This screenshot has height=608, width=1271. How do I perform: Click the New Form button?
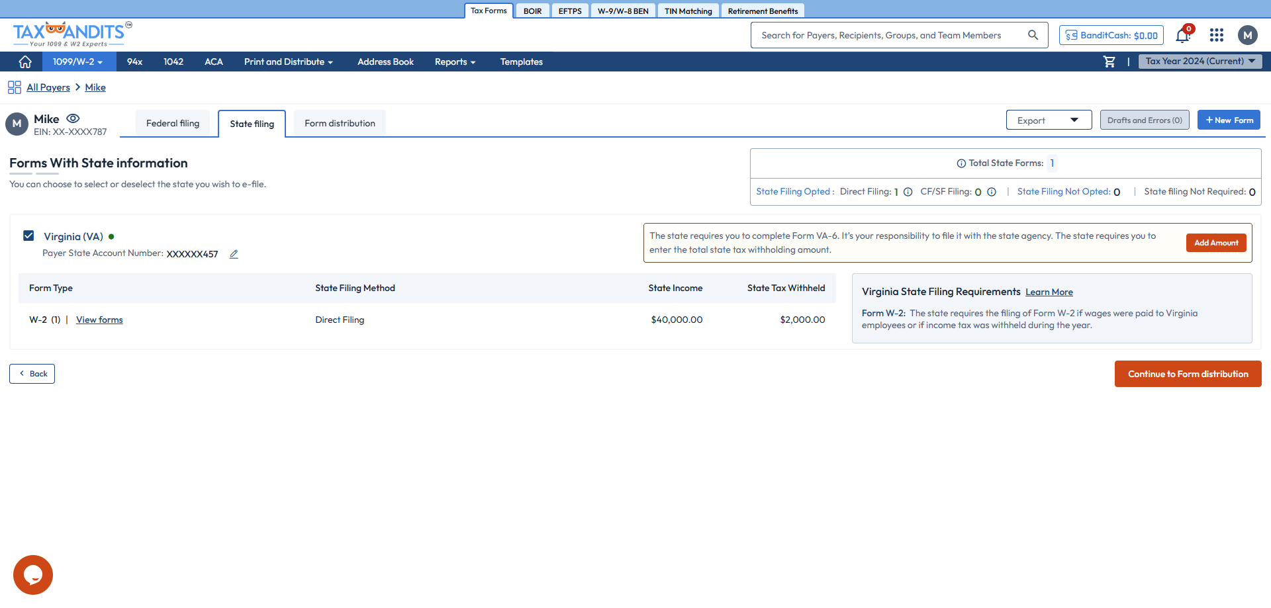1229,120
